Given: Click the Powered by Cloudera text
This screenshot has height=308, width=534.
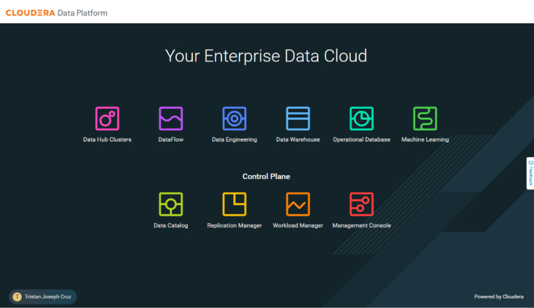Looking at the screenshot, I should pos(499,297).
